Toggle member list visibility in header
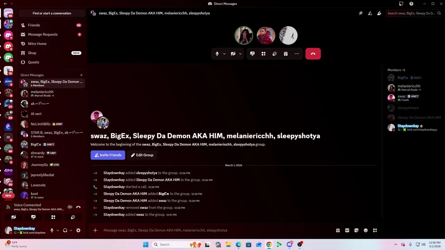This screenshot has height=250, width=445. pyautogui.click(x=379, y=13)
